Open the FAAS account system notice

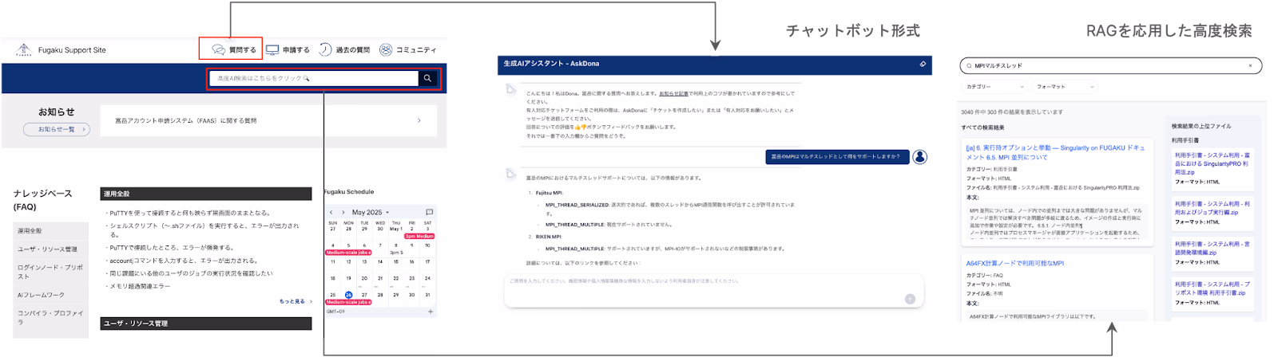coord(269,120)
